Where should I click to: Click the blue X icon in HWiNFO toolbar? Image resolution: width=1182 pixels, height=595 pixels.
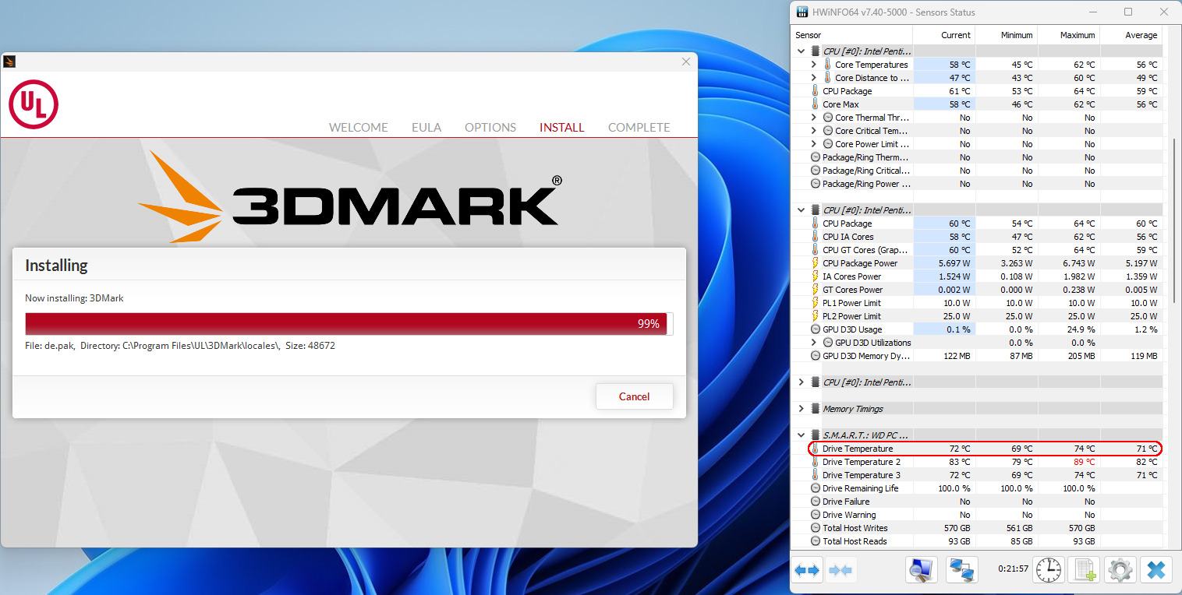(x=1156, y=570)
